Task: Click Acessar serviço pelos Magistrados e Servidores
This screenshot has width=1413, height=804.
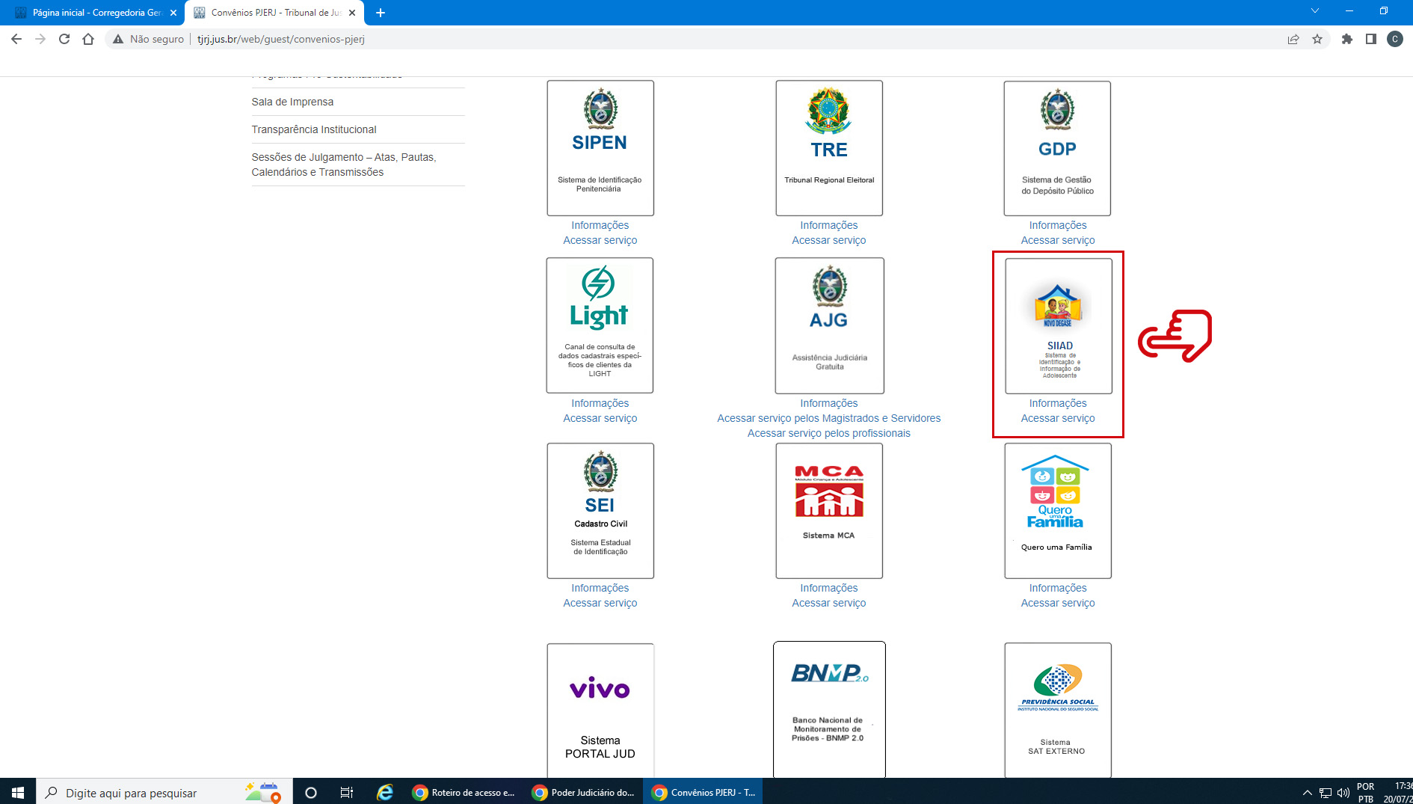Action: [x=828, y=418]
